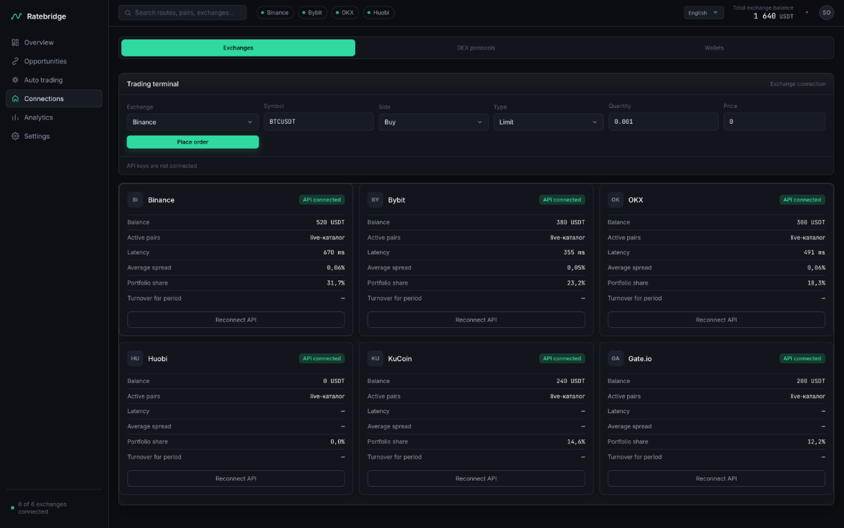Select Analytics from the sidebar
The image size is (844, 528).
tap(54, 117)
